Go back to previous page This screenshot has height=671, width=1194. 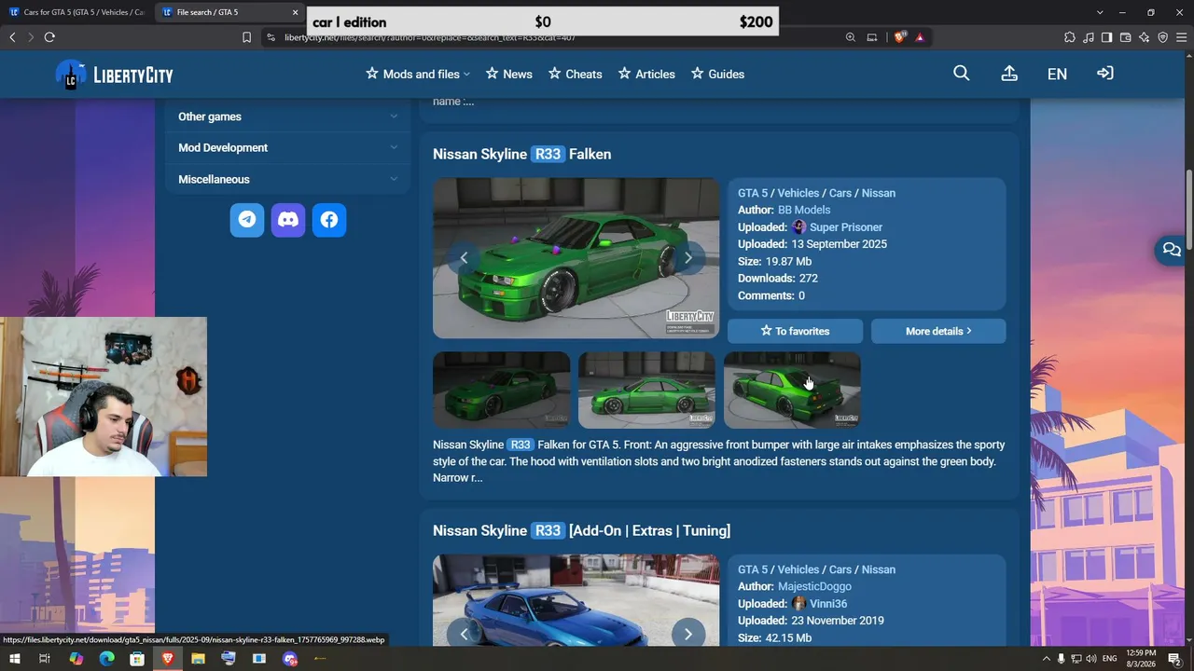[12, 37]
